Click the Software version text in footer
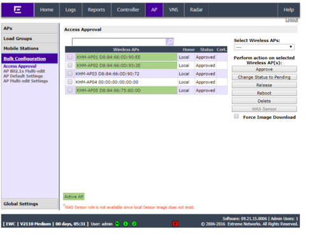312x236 pixels. [x=245, y=218]
